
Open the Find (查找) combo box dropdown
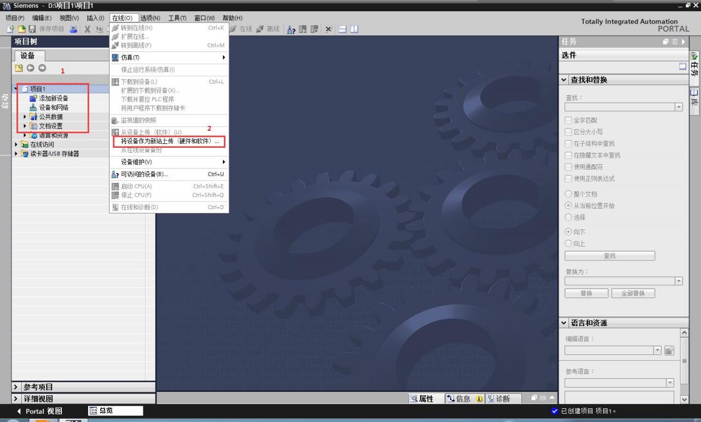tap(679, 107)
